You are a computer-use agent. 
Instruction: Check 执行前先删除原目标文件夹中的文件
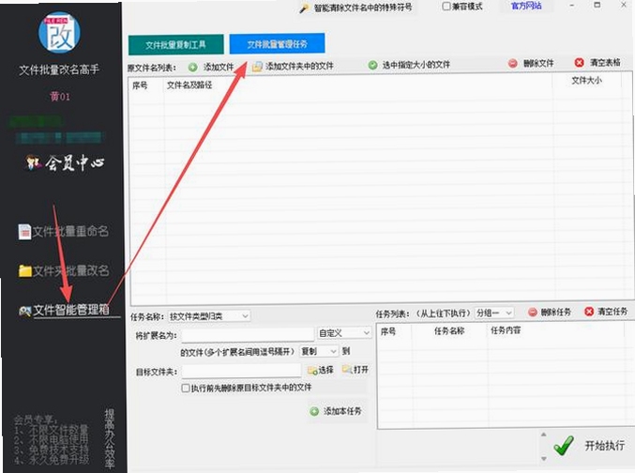point(186,388)
